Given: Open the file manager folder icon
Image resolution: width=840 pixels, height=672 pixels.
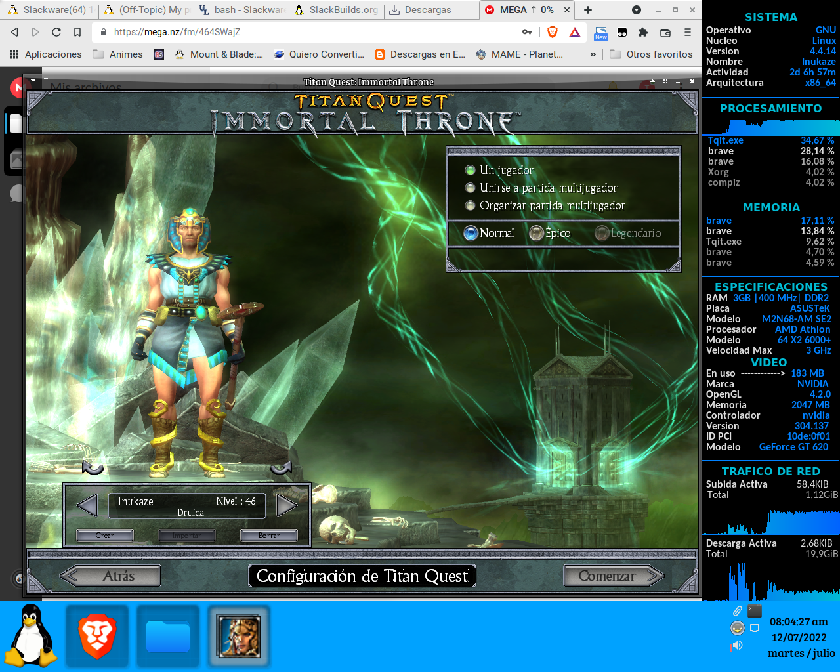Looking at the screenshot, I should (168, 637).
